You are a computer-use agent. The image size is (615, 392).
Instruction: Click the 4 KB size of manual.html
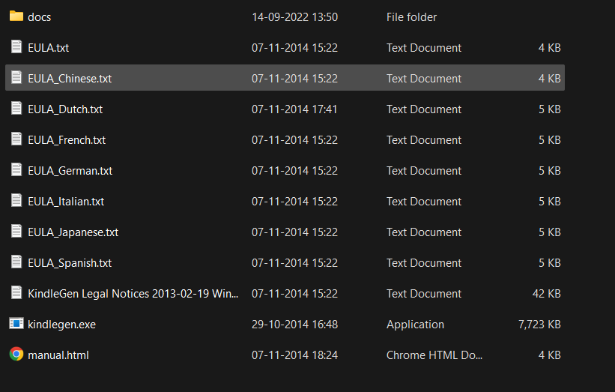[x=550, y=355]
